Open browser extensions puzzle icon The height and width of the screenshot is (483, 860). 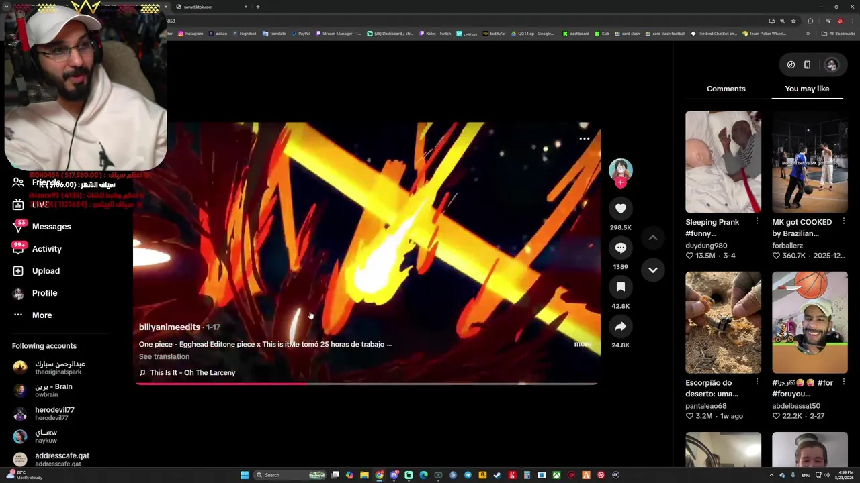click(x=810, y=21)
